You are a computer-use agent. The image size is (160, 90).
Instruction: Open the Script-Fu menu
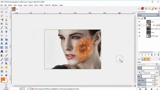pyautogui.click(x=48, y=5)
